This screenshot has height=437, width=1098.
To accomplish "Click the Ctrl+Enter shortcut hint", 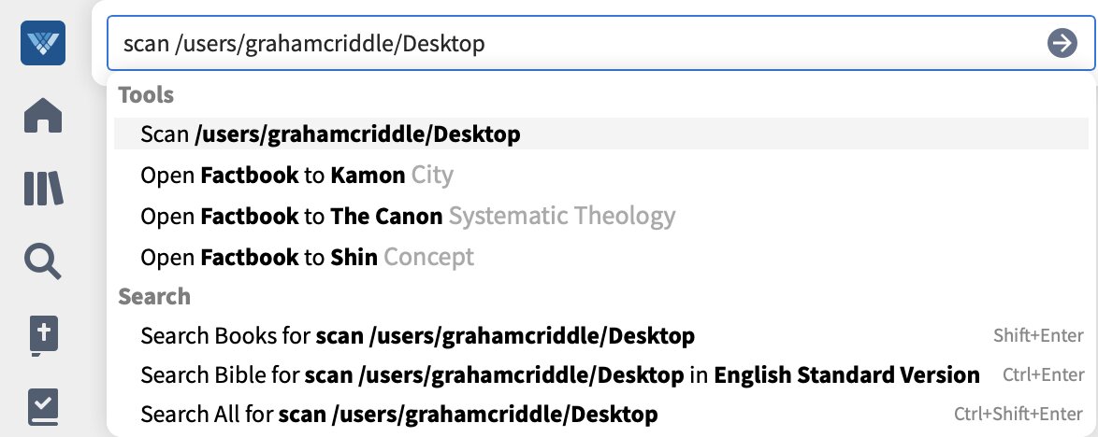I will (x=1043, y=374).
